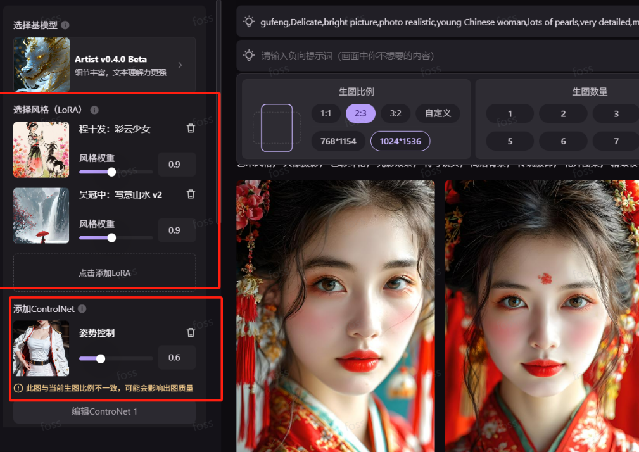Click the negative prompt input field
Screen dimensions: 639x452
click(443, 56)
